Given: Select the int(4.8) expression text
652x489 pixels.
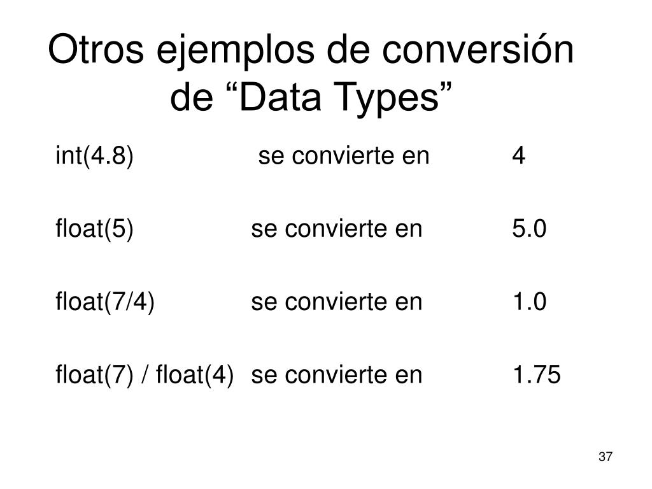Looking at the screenshot, I should 94,157.
